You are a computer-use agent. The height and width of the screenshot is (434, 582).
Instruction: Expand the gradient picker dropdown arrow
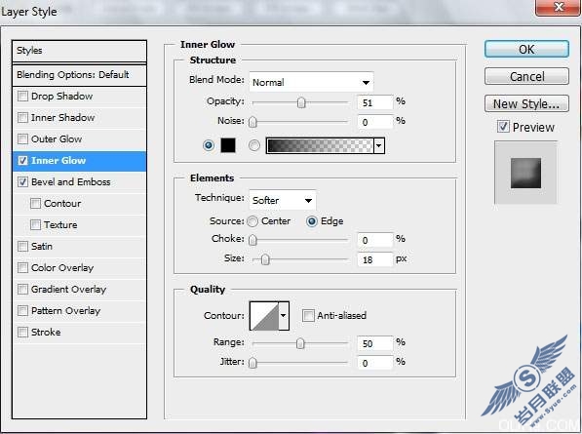379,145
